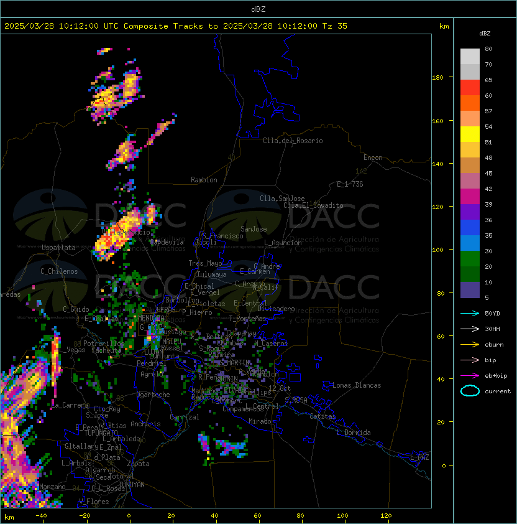The width and height of the screenshot is (517, 524).
Task: Click the 'Ugarteche' label
Action: [x=153, y=395]
